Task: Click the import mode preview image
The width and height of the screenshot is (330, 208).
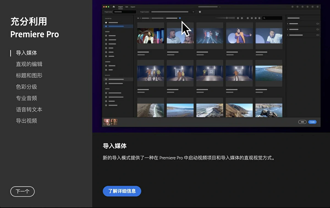Action: tap(211, 66)
